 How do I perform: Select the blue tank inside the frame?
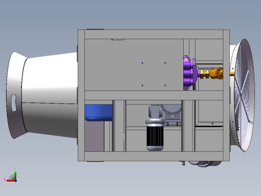point(98,113)
